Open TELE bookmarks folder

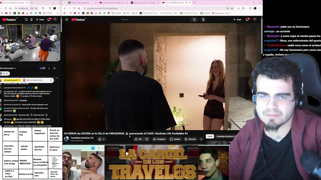[126, 13]
